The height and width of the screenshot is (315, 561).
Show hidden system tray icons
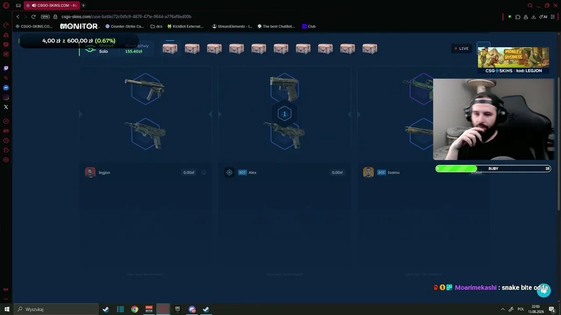click(x=503, y=309)
